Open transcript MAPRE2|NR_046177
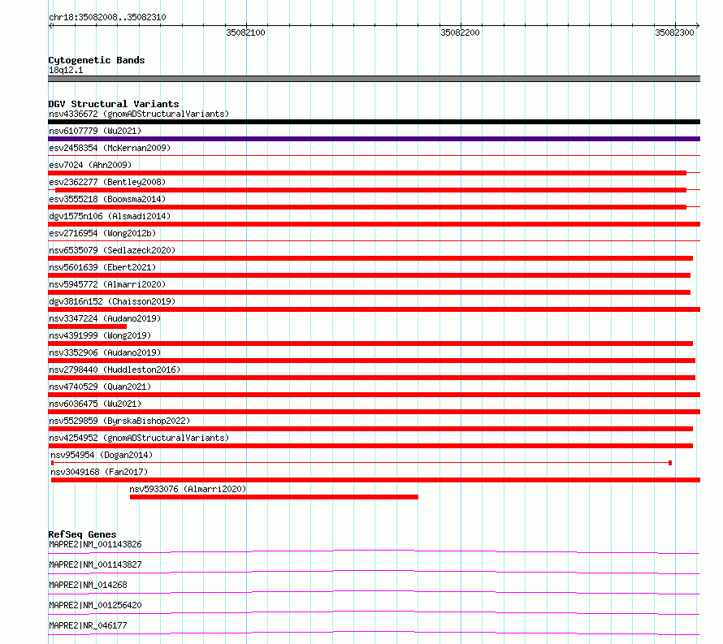 point(88,625)
